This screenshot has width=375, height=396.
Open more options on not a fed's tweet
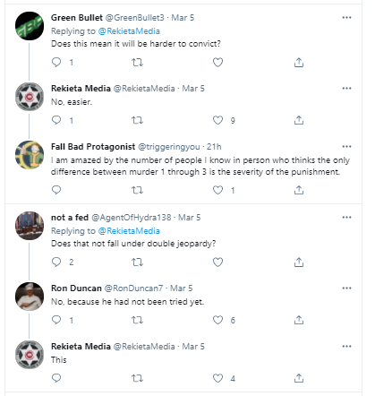coord(346,218)
